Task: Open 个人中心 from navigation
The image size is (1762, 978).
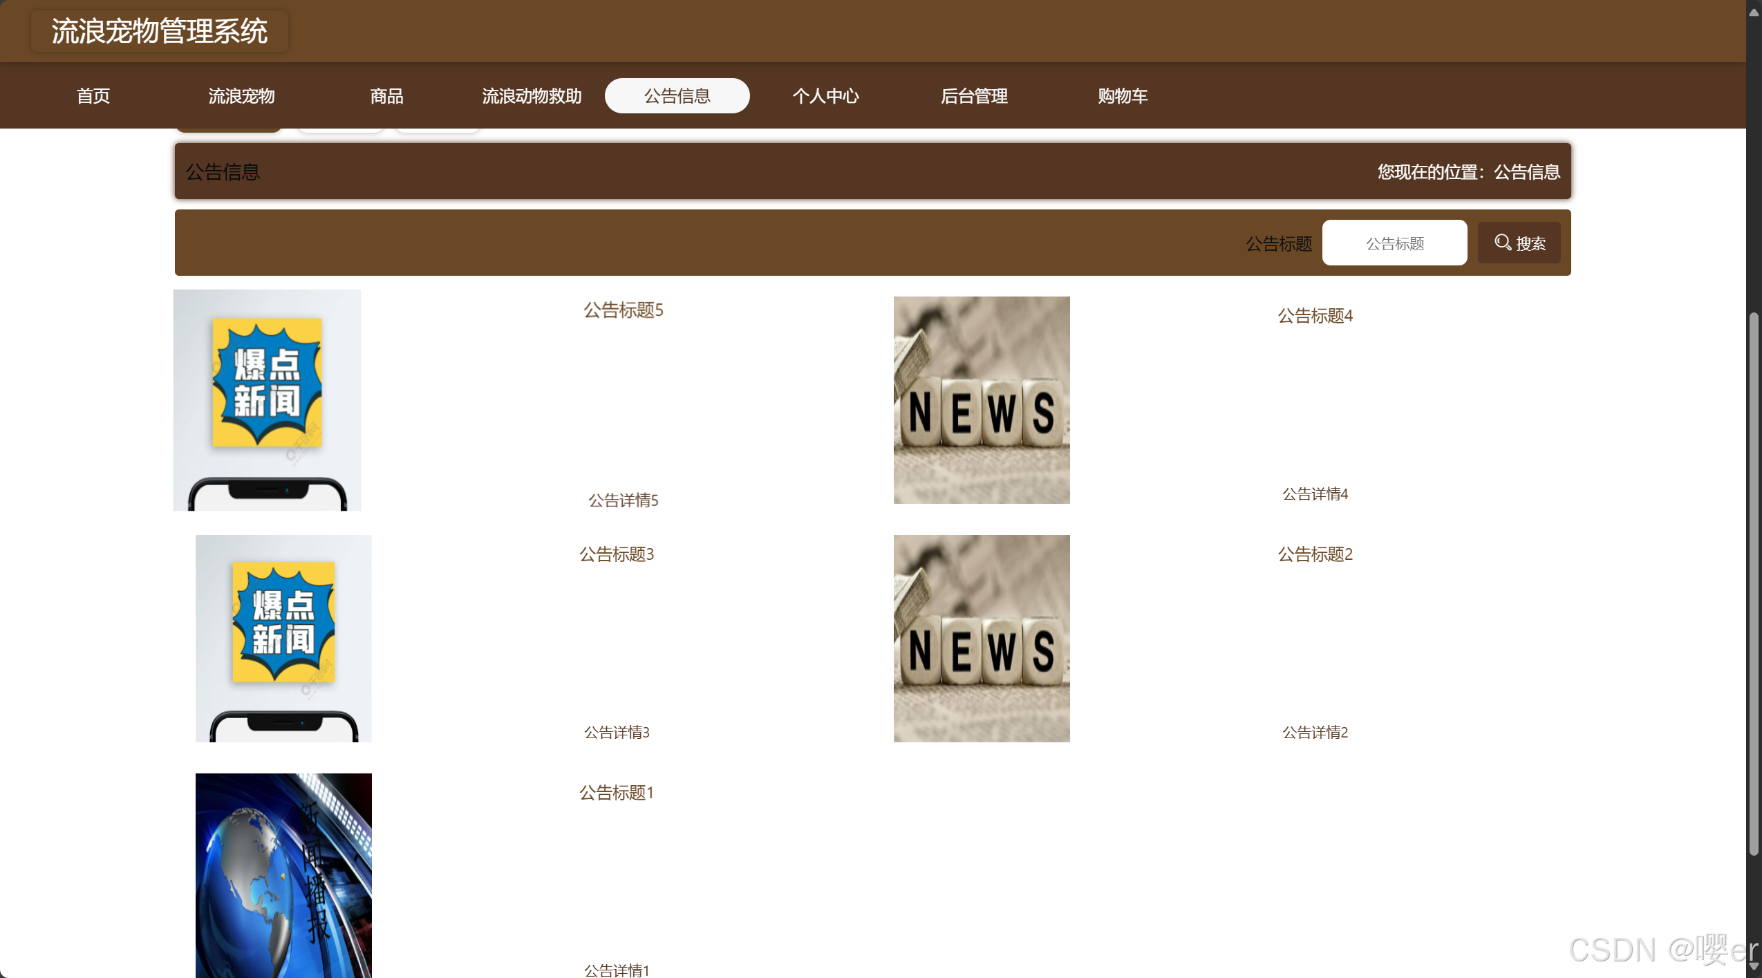Action: (x=825, y=96)
